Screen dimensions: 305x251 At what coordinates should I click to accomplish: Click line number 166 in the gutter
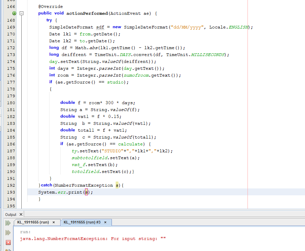pyautogui.click(x=11, y=7)
